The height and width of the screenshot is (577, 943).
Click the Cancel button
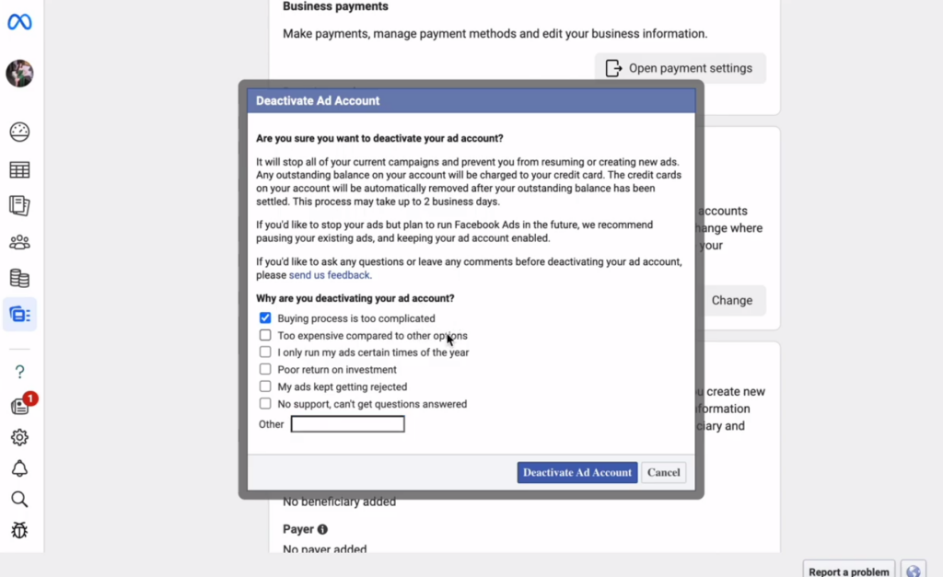[663, 472]
